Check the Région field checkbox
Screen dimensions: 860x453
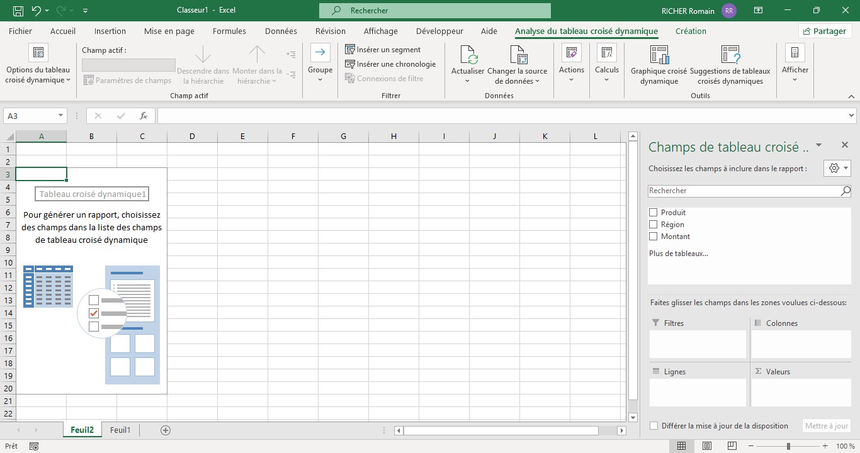point(653,225)
